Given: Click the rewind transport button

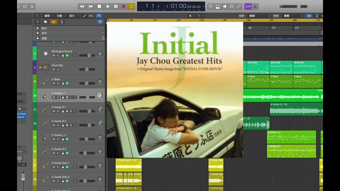Looking at the screenshot, I should 82,6.
